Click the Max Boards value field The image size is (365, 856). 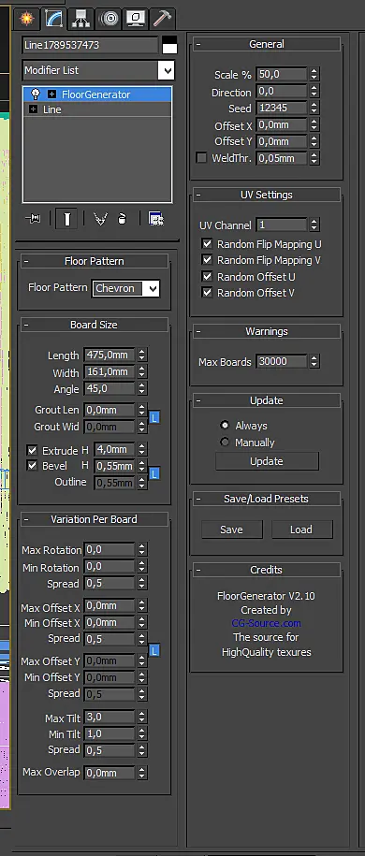(x=282, y=361)
